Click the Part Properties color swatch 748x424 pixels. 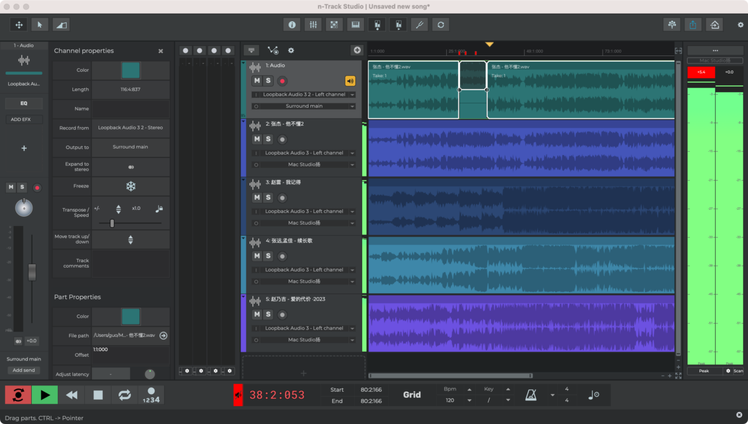click(x=131, y=316)
